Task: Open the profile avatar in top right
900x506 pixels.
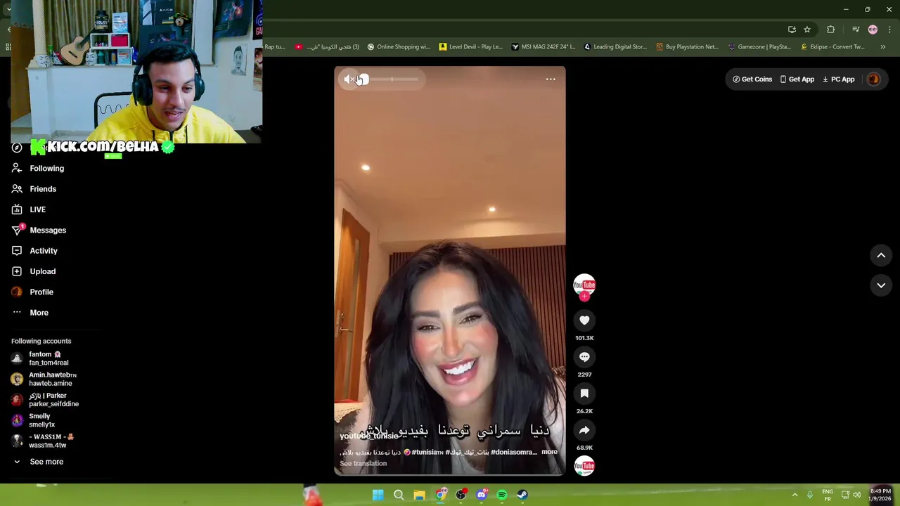Action: coord(873,79)
